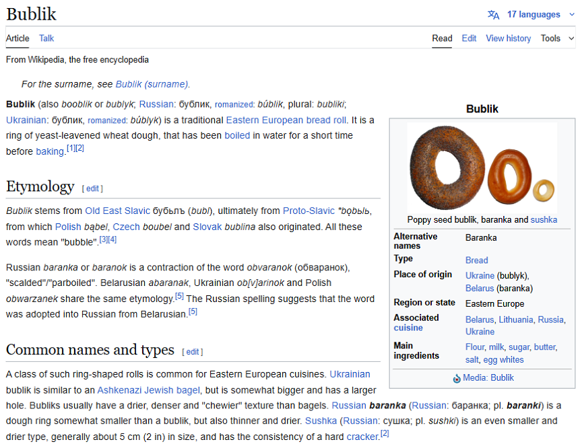Follow the Slovak language link
The width and height of the screenshot is (578, 444).
pos(207,227)
